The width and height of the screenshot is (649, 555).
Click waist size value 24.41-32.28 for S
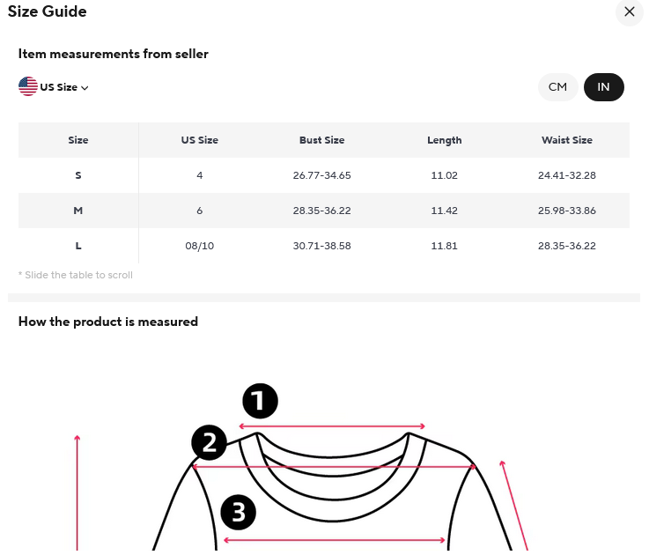pos(566,175)
